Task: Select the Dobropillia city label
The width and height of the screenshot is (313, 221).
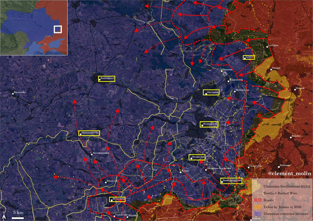Action: pos(117,199)
